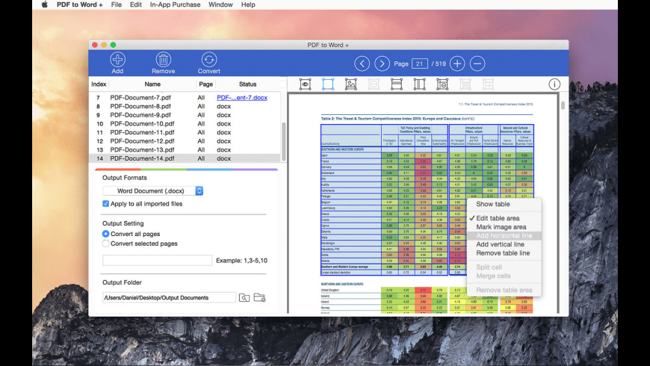650x366 pixels.
Task: Choose the Convert all pages option
Action: [x=106, y=234]
